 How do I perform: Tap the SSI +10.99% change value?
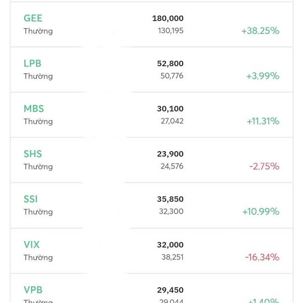(x=261, y=212)
